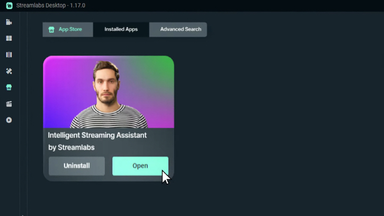The width and height of the screenshot is (384, 216).
Task: Click the 'by Streamlabs' developer label
Action: point(71,147)
